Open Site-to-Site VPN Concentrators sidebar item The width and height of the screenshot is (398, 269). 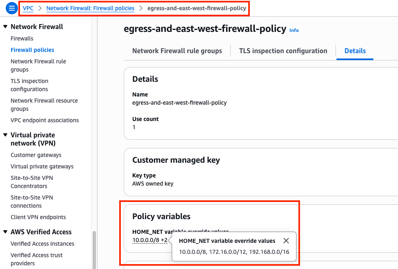pyautogui.click(x=32, y=182)
